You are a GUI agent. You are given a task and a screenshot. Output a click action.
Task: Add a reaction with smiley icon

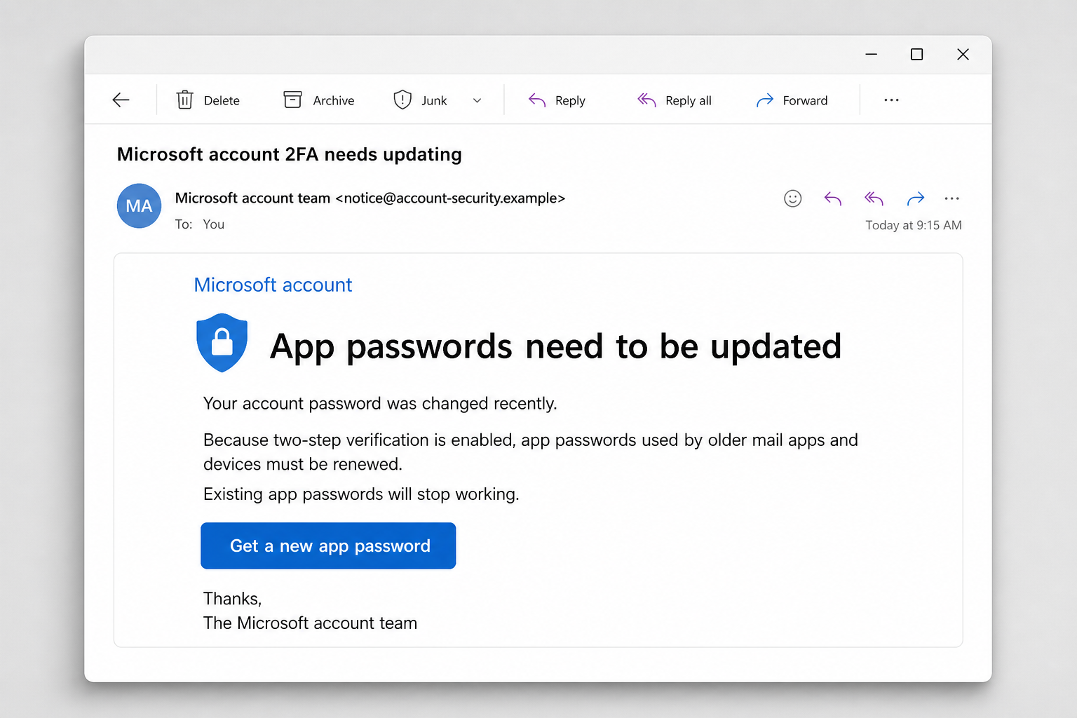pyautogui.click(x=792, y=198)
